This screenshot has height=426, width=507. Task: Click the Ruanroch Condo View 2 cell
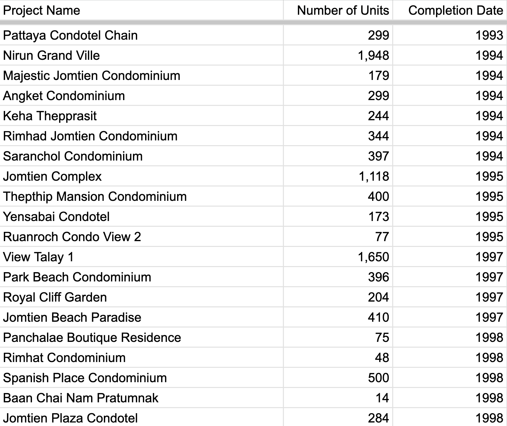(141, 237)
